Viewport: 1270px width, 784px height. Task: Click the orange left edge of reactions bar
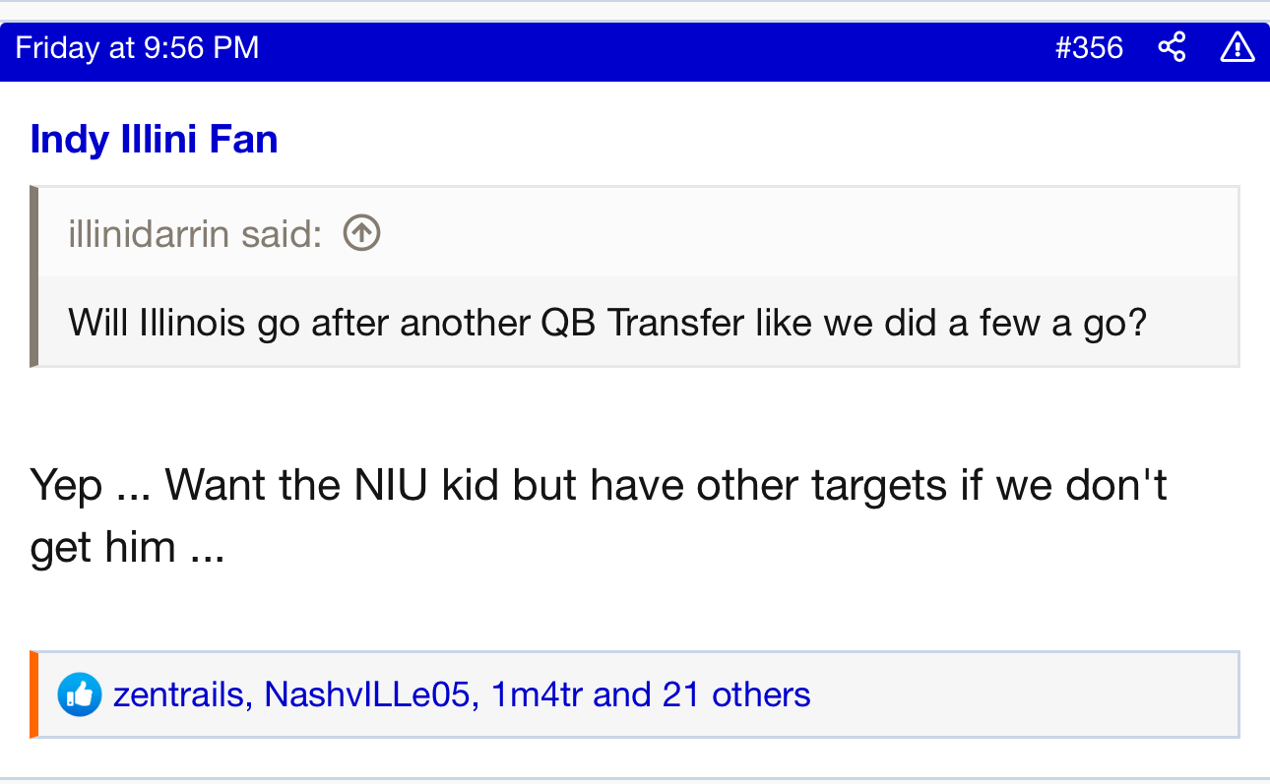[34, 694]
